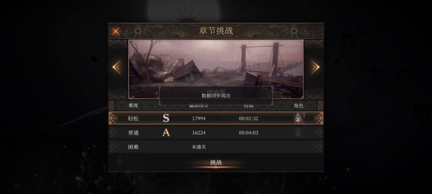Close the 章节挑战 dialog with the X
The image size is (432, 194).
[x=116, y=31]
